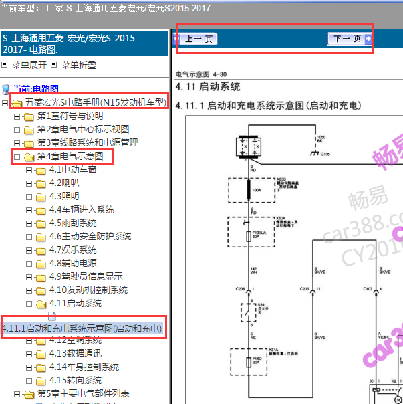Click the folder icon of 4.5雨刮系统
The width and height of the screenshot is (403, 404).
click(41, 224)
